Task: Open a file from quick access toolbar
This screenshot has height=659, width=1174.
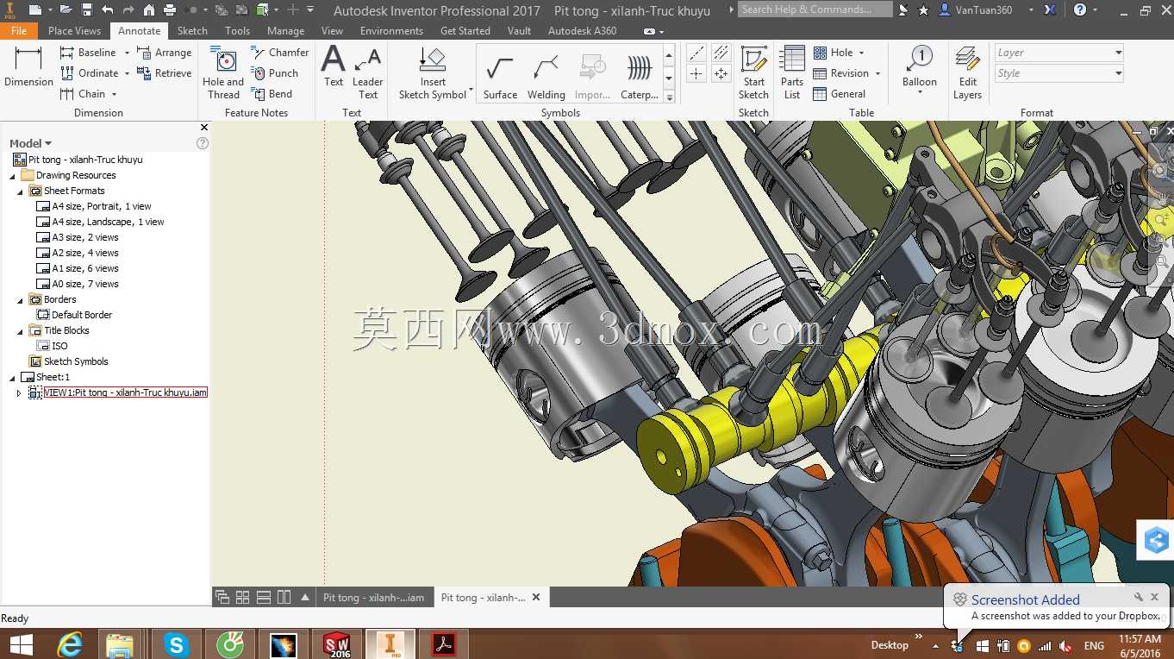Action: [x=66, y=10]
